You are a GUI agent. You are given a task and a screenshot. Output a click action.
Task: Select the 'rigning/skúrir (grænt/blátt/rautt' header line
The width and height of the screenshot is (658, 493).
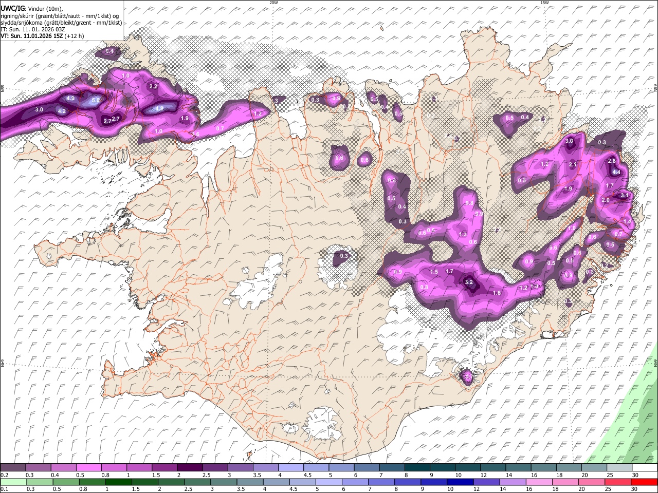point(61,16)
